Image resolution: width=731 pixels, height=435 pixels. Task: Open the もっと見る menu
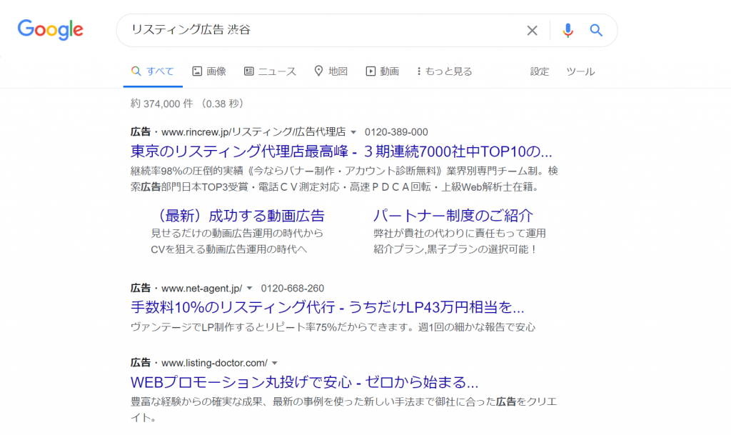(444, 71)
